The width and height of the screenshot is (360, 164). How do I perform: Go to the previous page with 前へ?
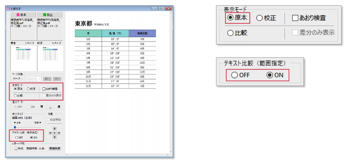tap(47, 79)
